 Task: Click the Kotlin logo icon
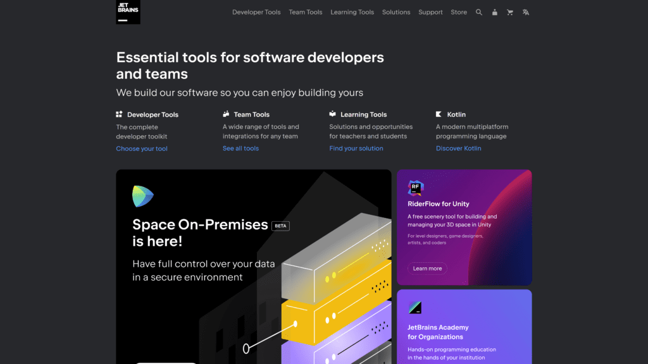click(439, 114)
